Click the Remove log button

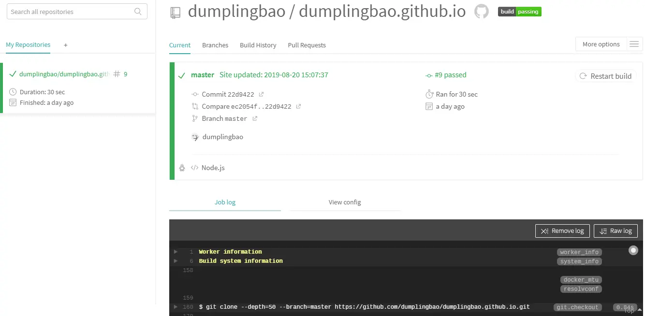coord(562,231)
